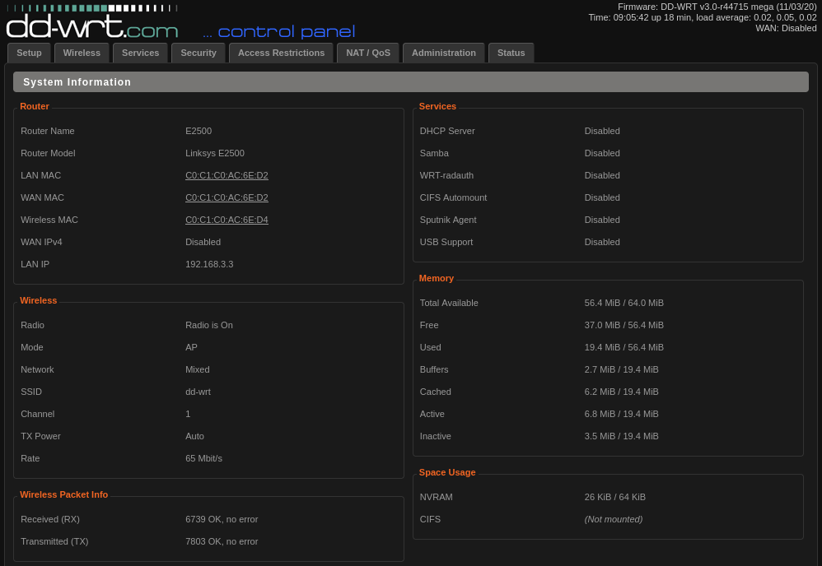Viewport: 822px width, 566px height.
Task: Open the Setup tab
Action: (29, 53)
